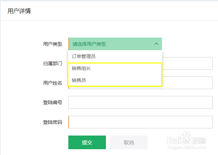Viewport: 218px width, 155px height.
Task: Focus the 登陆编号 input box
Action: click(140, 102)
